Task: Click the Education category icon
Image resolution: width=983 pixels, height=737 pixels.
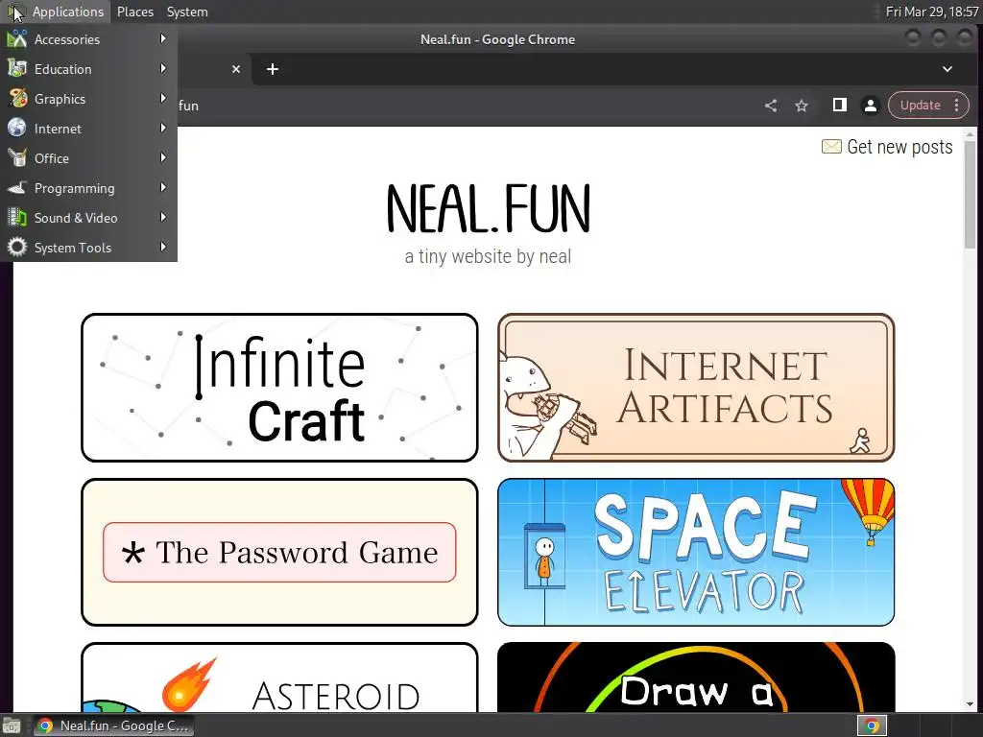Action: coord(17,69)
